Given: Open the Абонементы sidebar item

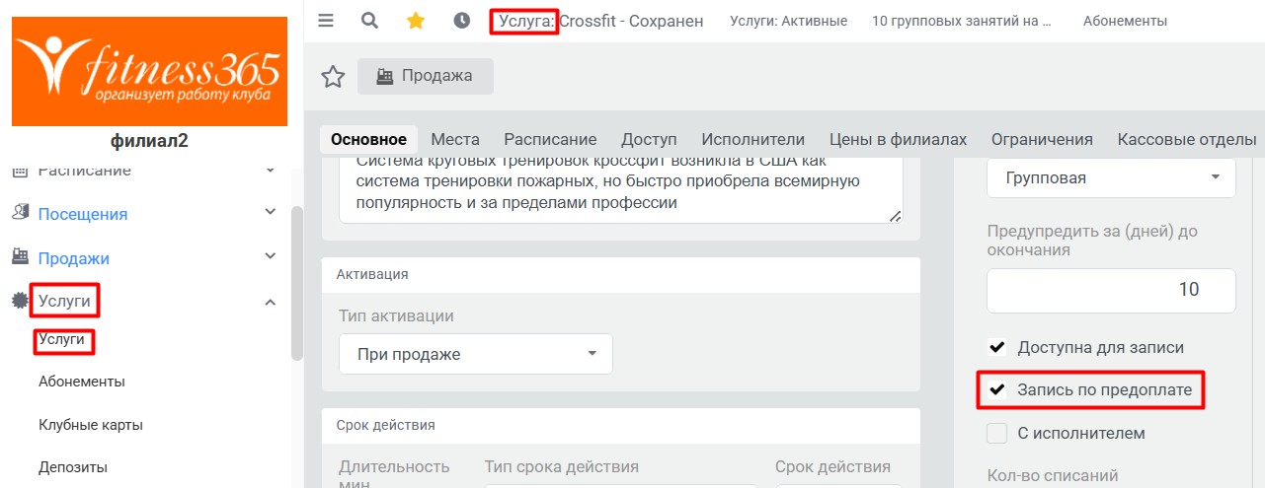Looking at the screenshot, I should pyautogui.click(x=82, y=382).
